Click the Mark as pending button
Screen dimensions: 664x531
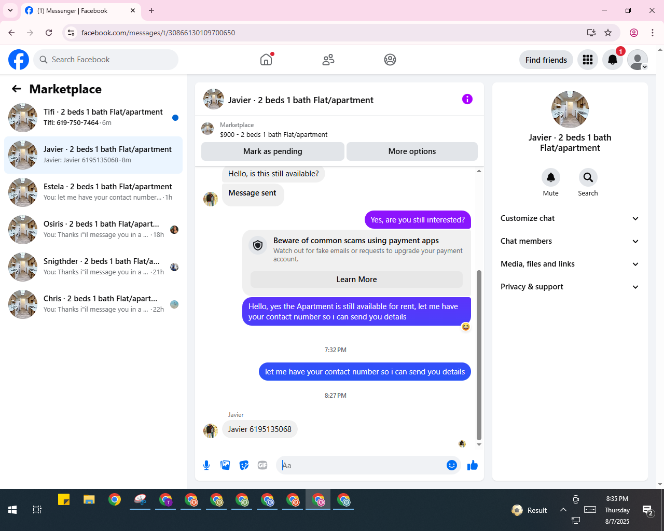(x=273, y=151)
